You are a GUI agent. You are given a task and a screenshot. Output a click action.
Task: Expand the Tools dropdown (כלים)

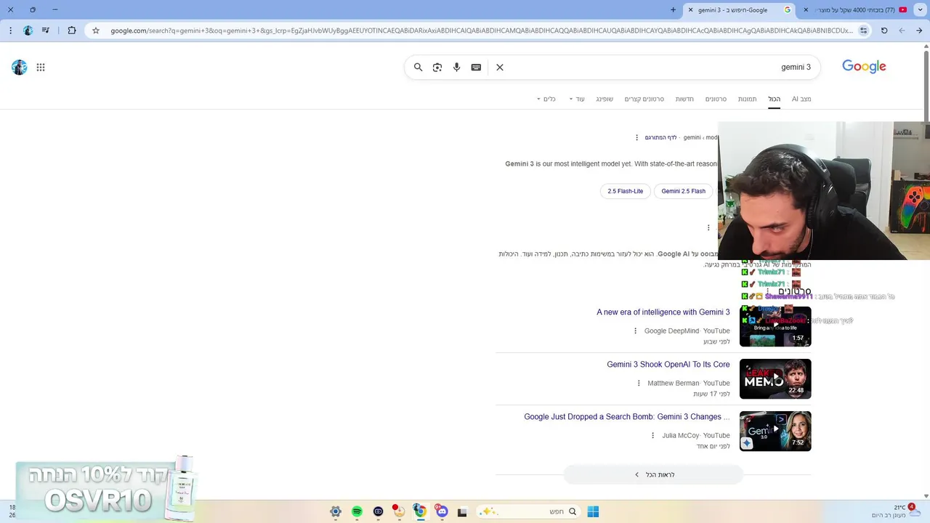546,99
